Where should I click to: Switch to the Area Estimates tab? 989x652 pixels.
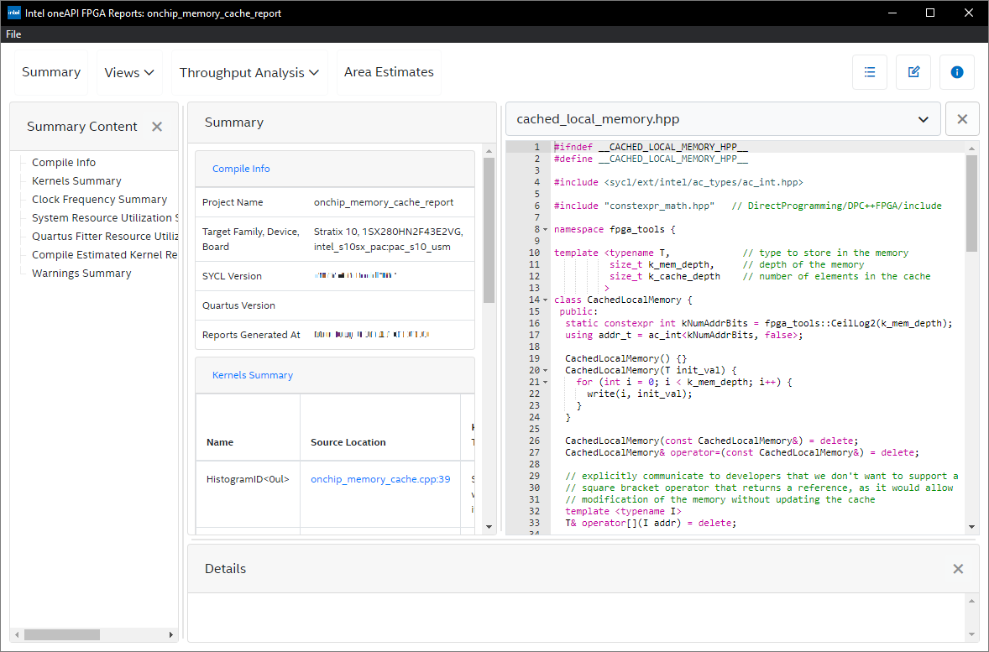(x=389, y=72)
